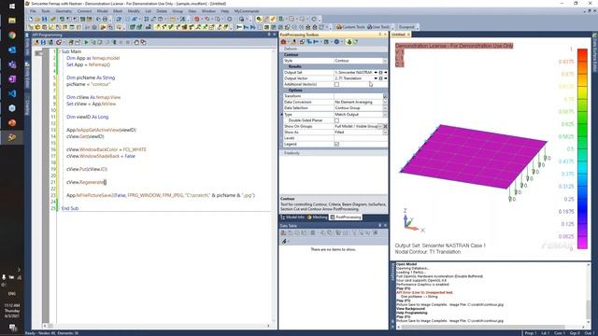The height and width of the screenshot is (336, 598).
Task: Run the API script with green play button
Action: pos(87,42)
